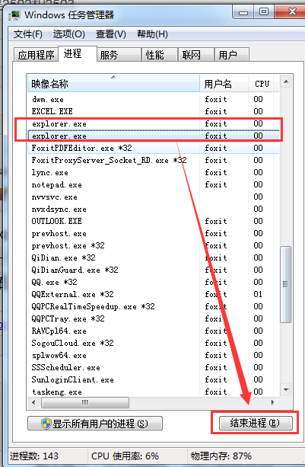Screen dimensions: 305x467
Task: Open the 帮助(H) menu
Action: 152,34
